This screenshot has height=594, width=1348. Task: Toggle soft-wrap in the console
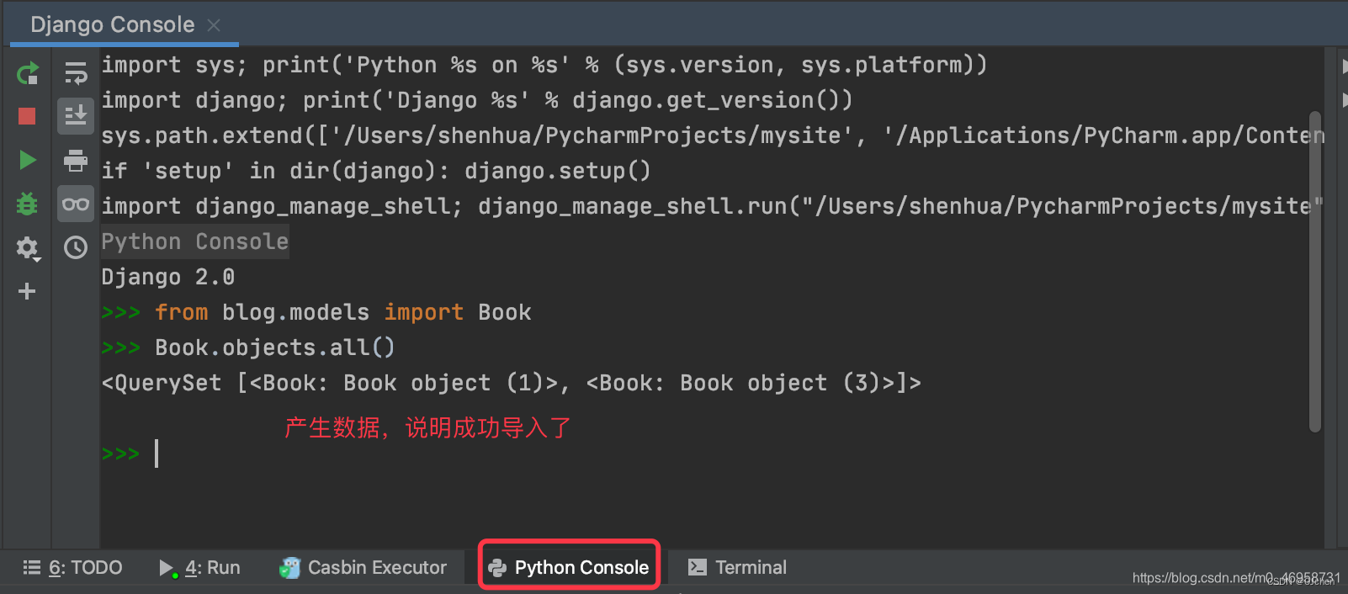[76, 73]
